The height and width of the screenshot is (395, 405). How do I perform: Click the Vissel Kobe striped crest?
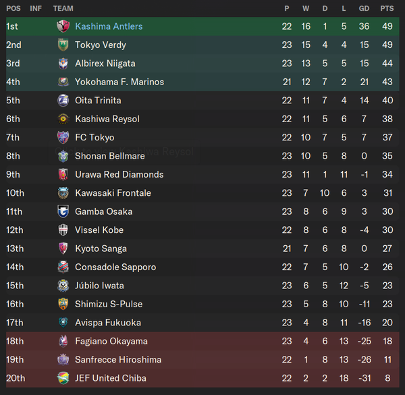click(x=63, y=230)
